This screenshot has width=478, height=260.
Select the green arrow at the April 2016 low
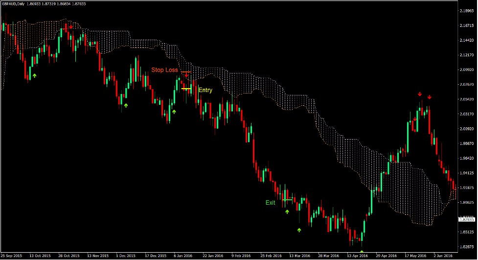point(362,251)
